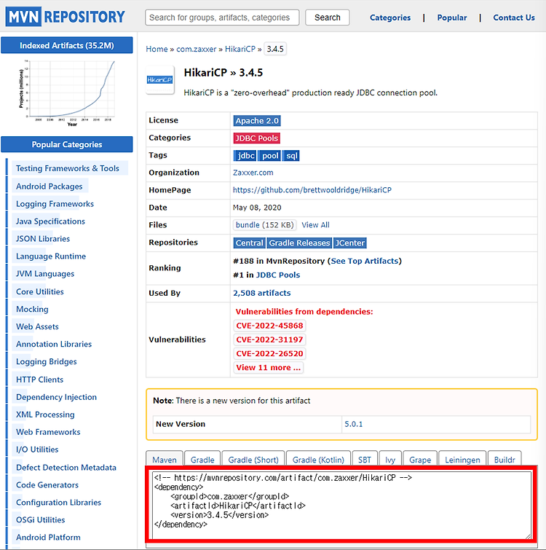Open CVE-2022-31197 vulnerability details
Viewport: 546px width, 550px height.
coord(269,339)
